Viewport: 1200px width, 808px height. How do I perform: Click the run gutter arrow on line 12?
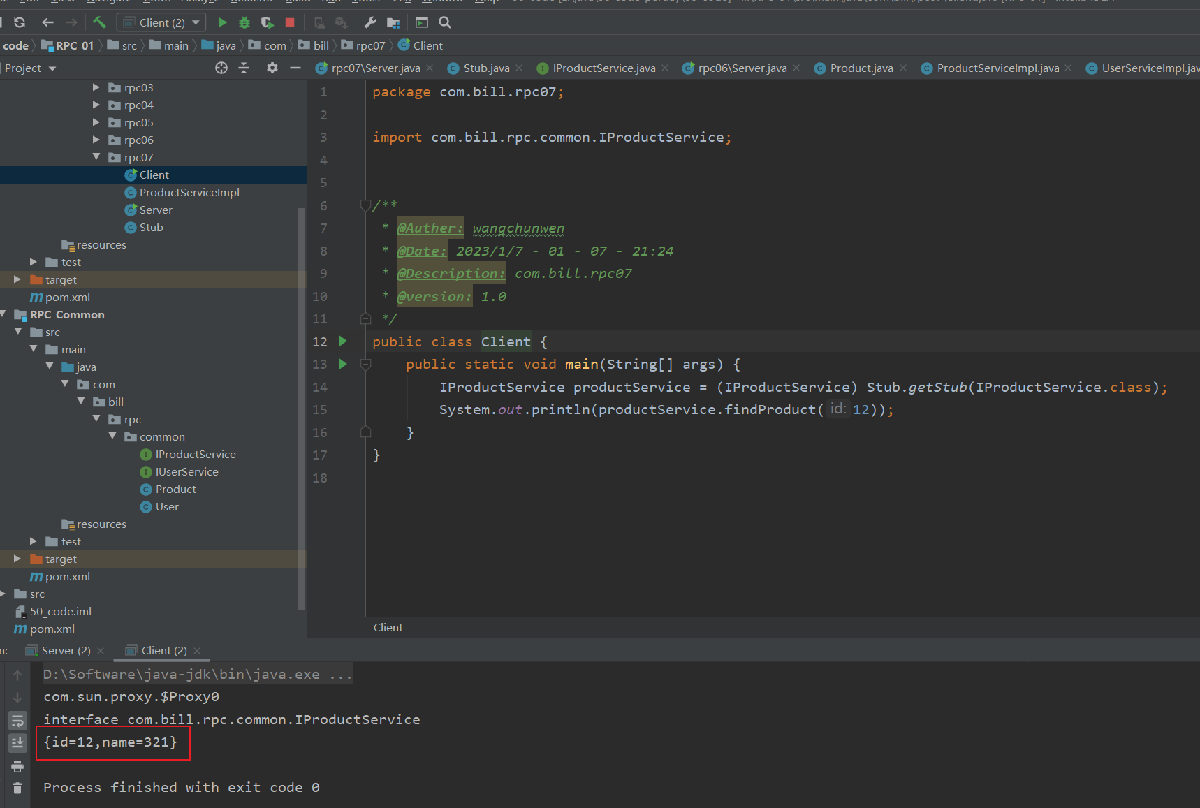342,341
